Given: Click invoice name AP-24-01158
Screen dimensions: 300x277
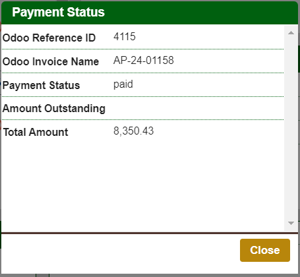Looking at the screenshot, I should coord(144,60).
